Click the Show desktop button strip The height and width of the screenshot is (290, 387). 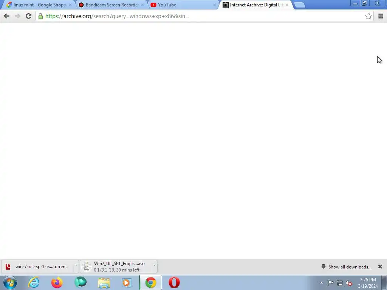coord(384,282)
